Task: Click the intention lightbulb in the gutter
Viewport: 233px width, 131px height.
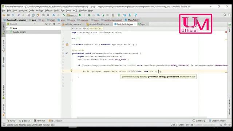Action: 71,71
